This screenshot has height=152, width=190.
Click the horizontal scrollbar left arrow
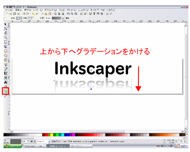[12, 131]
